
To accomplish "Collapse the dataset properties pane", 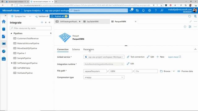I will tap(195, 49).
